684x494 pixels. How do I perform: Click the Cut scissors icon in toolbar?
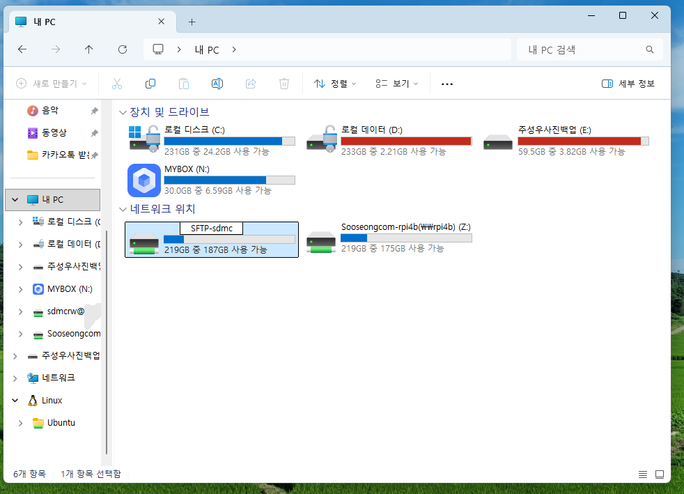(x=116, y=84)
